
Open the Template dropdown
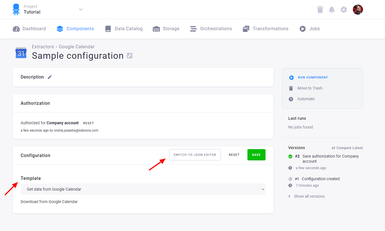coord(143,189)
